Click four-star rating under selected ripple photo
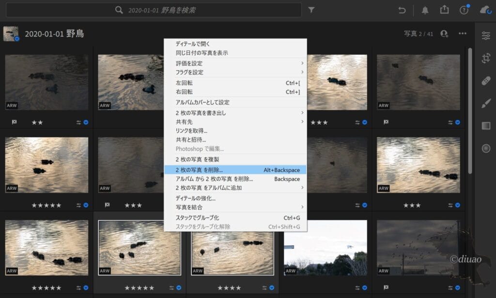Screen dimensions: 496x298 [x=229, y=288]
